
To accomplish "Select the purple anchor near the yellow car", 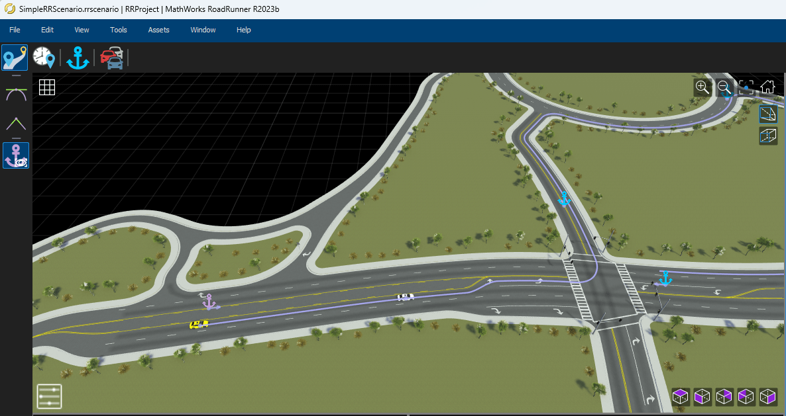I will click(x=209, y=302).
